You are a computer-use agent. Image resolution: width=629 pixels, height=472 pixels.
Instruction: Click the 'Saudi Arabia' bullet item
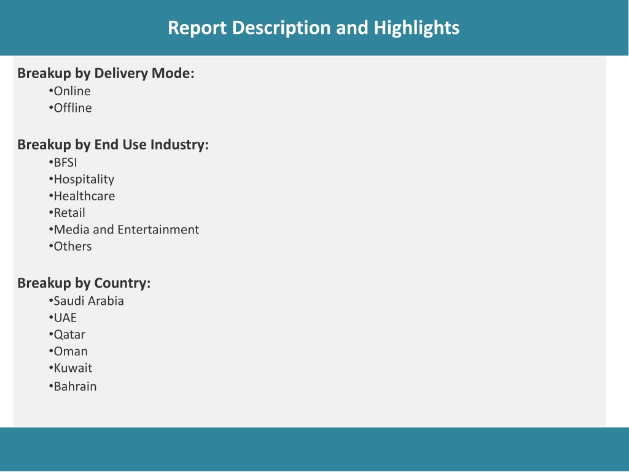(86, 301)
